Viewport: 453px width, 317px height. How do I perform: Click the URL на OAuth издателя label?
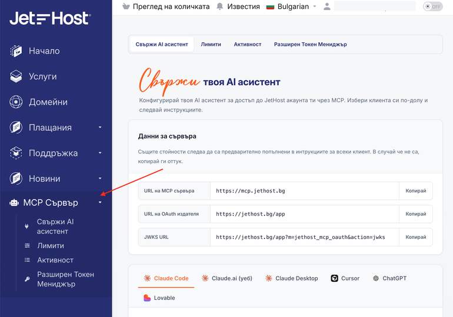point(171,214)
